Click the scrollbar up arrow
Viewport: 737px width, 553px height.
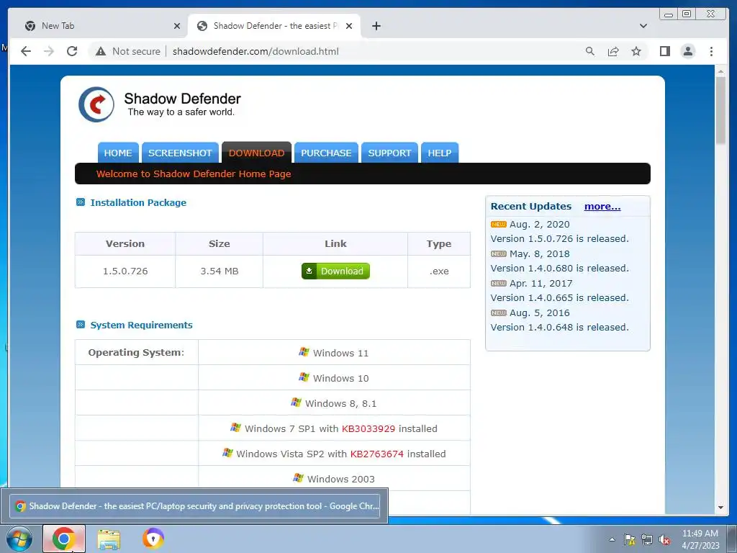(720, 71)
